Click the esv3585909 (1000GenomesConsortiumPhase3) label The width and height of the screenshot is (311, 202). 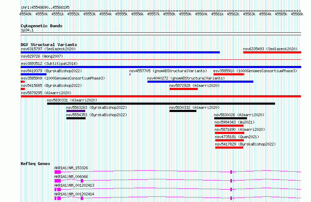[x=63, y=78]
